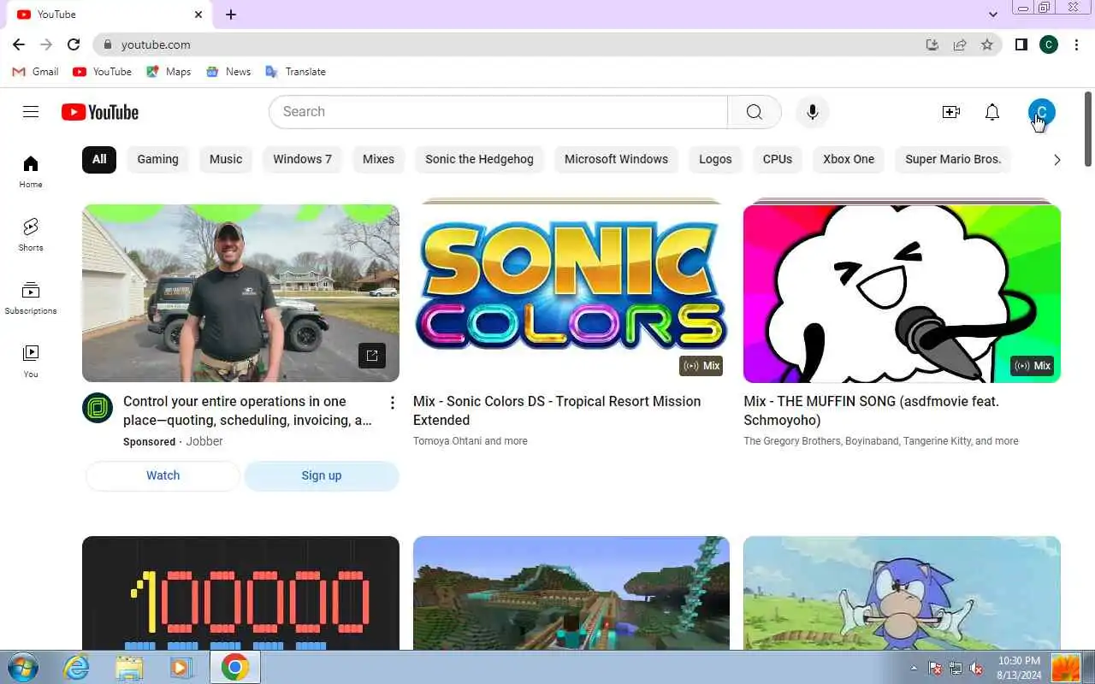
Task: Start voice search with microphone icon
Action: 813,112
